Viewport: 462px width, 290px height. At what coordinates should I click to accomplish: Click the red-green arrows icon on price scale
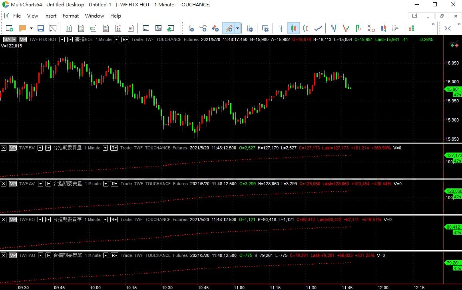(x=454, y=45)
